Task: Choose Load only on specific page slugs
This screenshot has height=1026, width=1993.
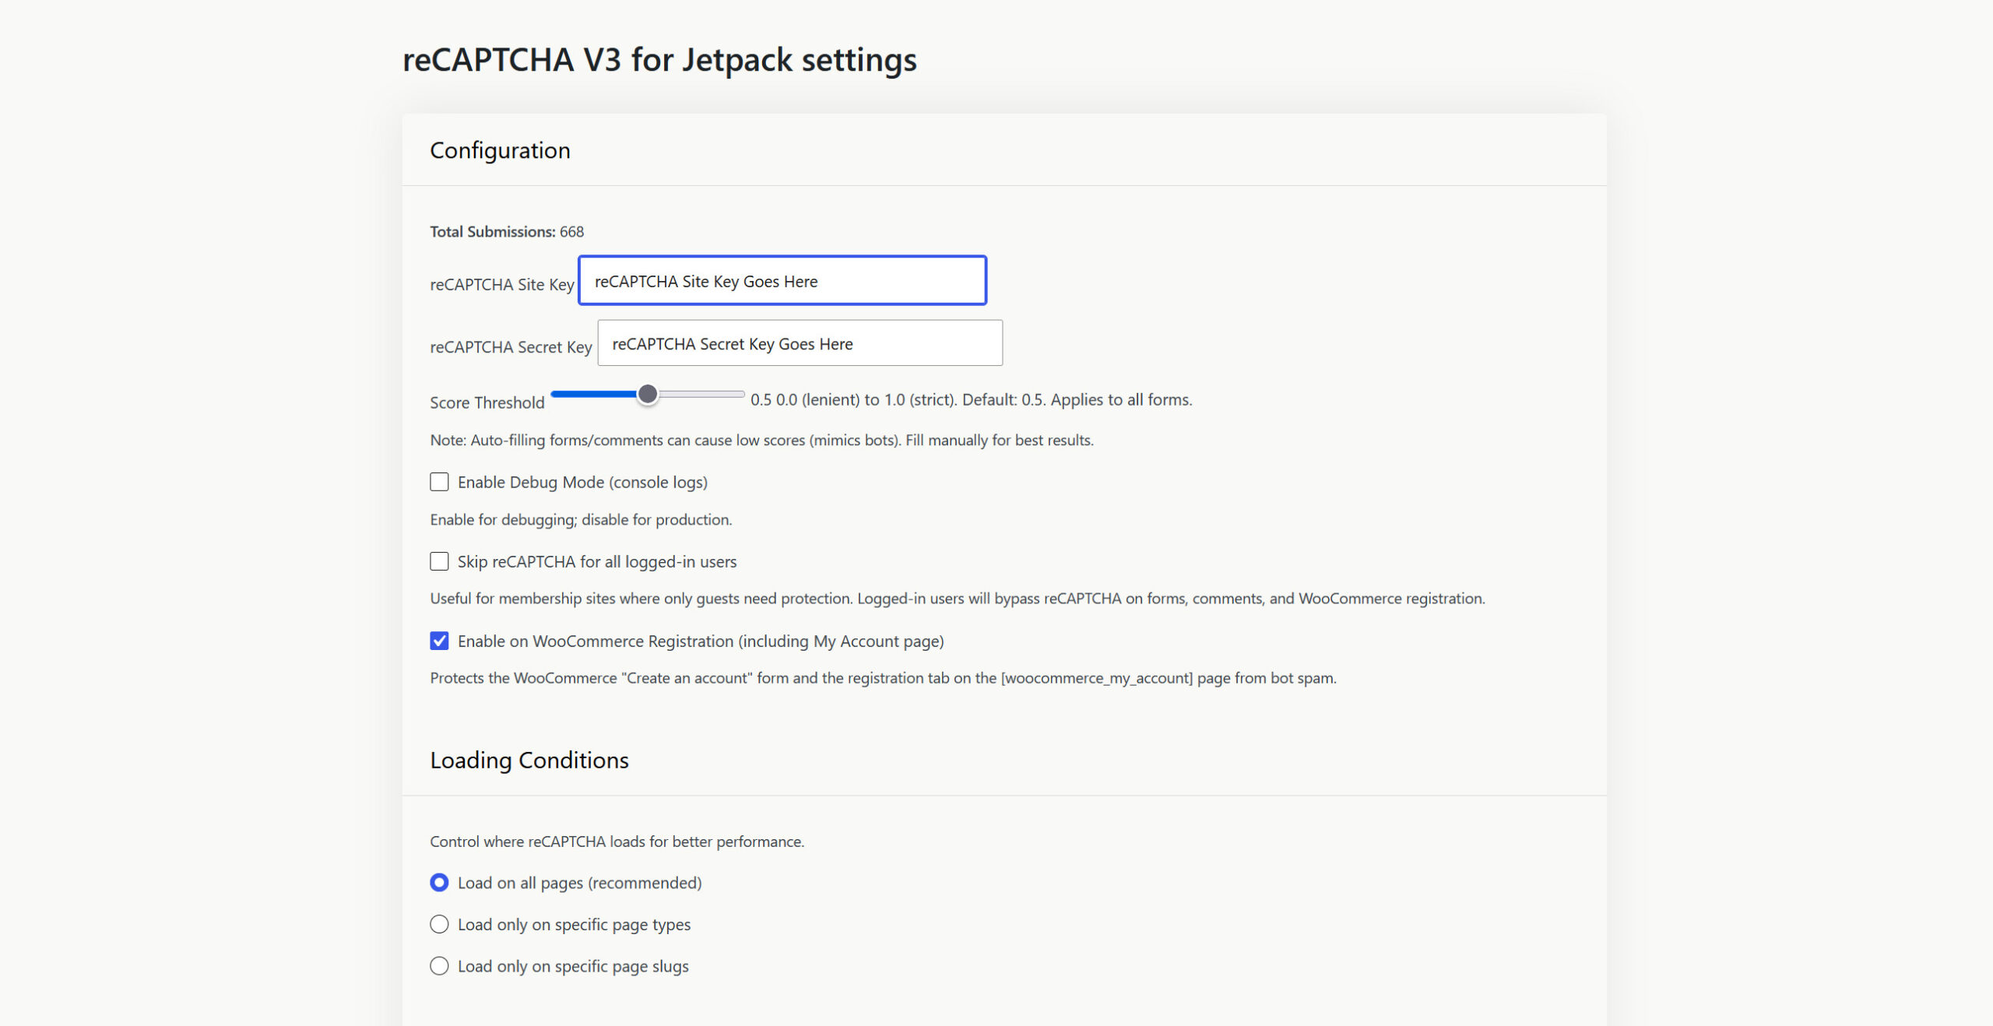Action: click(439, 966)
